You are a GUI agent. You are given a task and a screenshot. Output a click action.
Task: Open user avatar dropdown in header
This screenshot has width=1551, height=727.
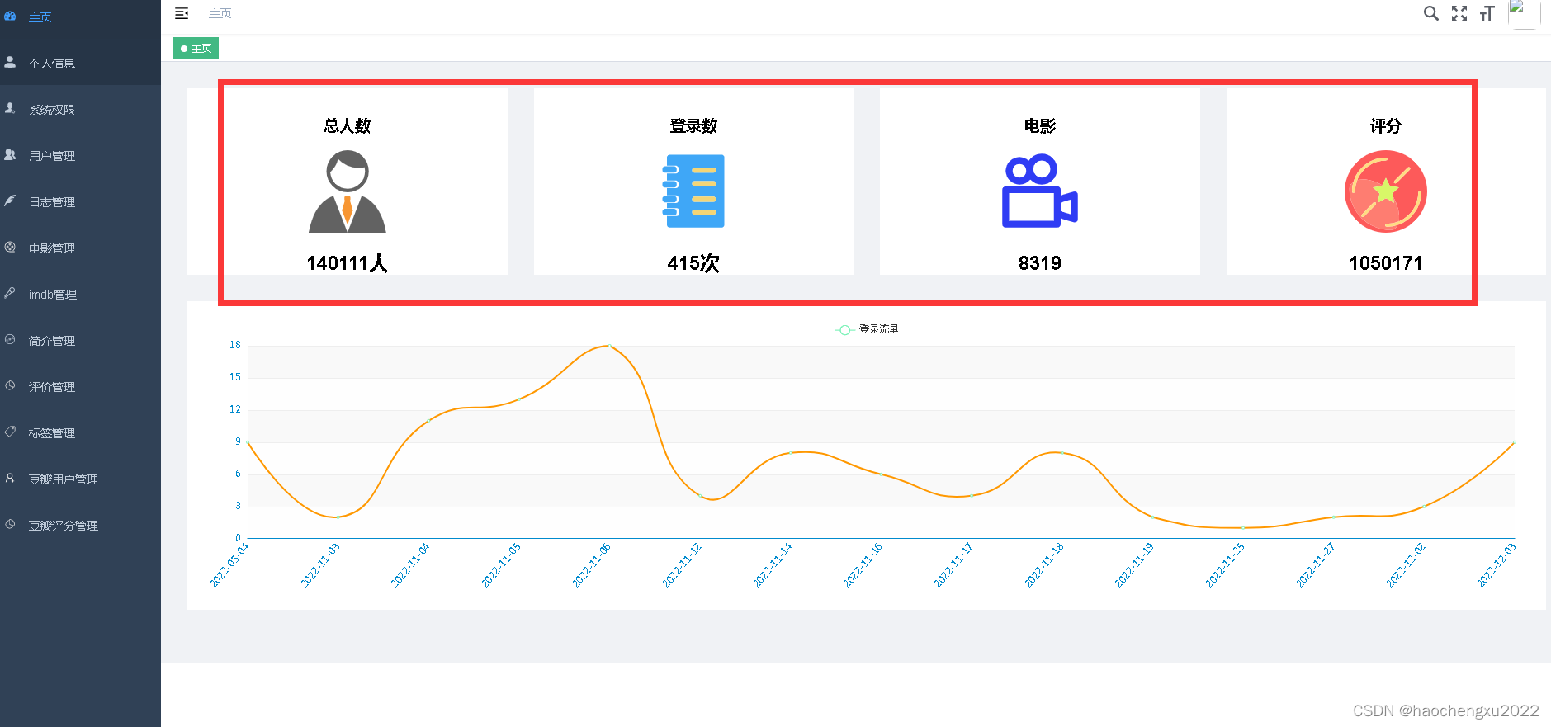tap(1522, 14)
